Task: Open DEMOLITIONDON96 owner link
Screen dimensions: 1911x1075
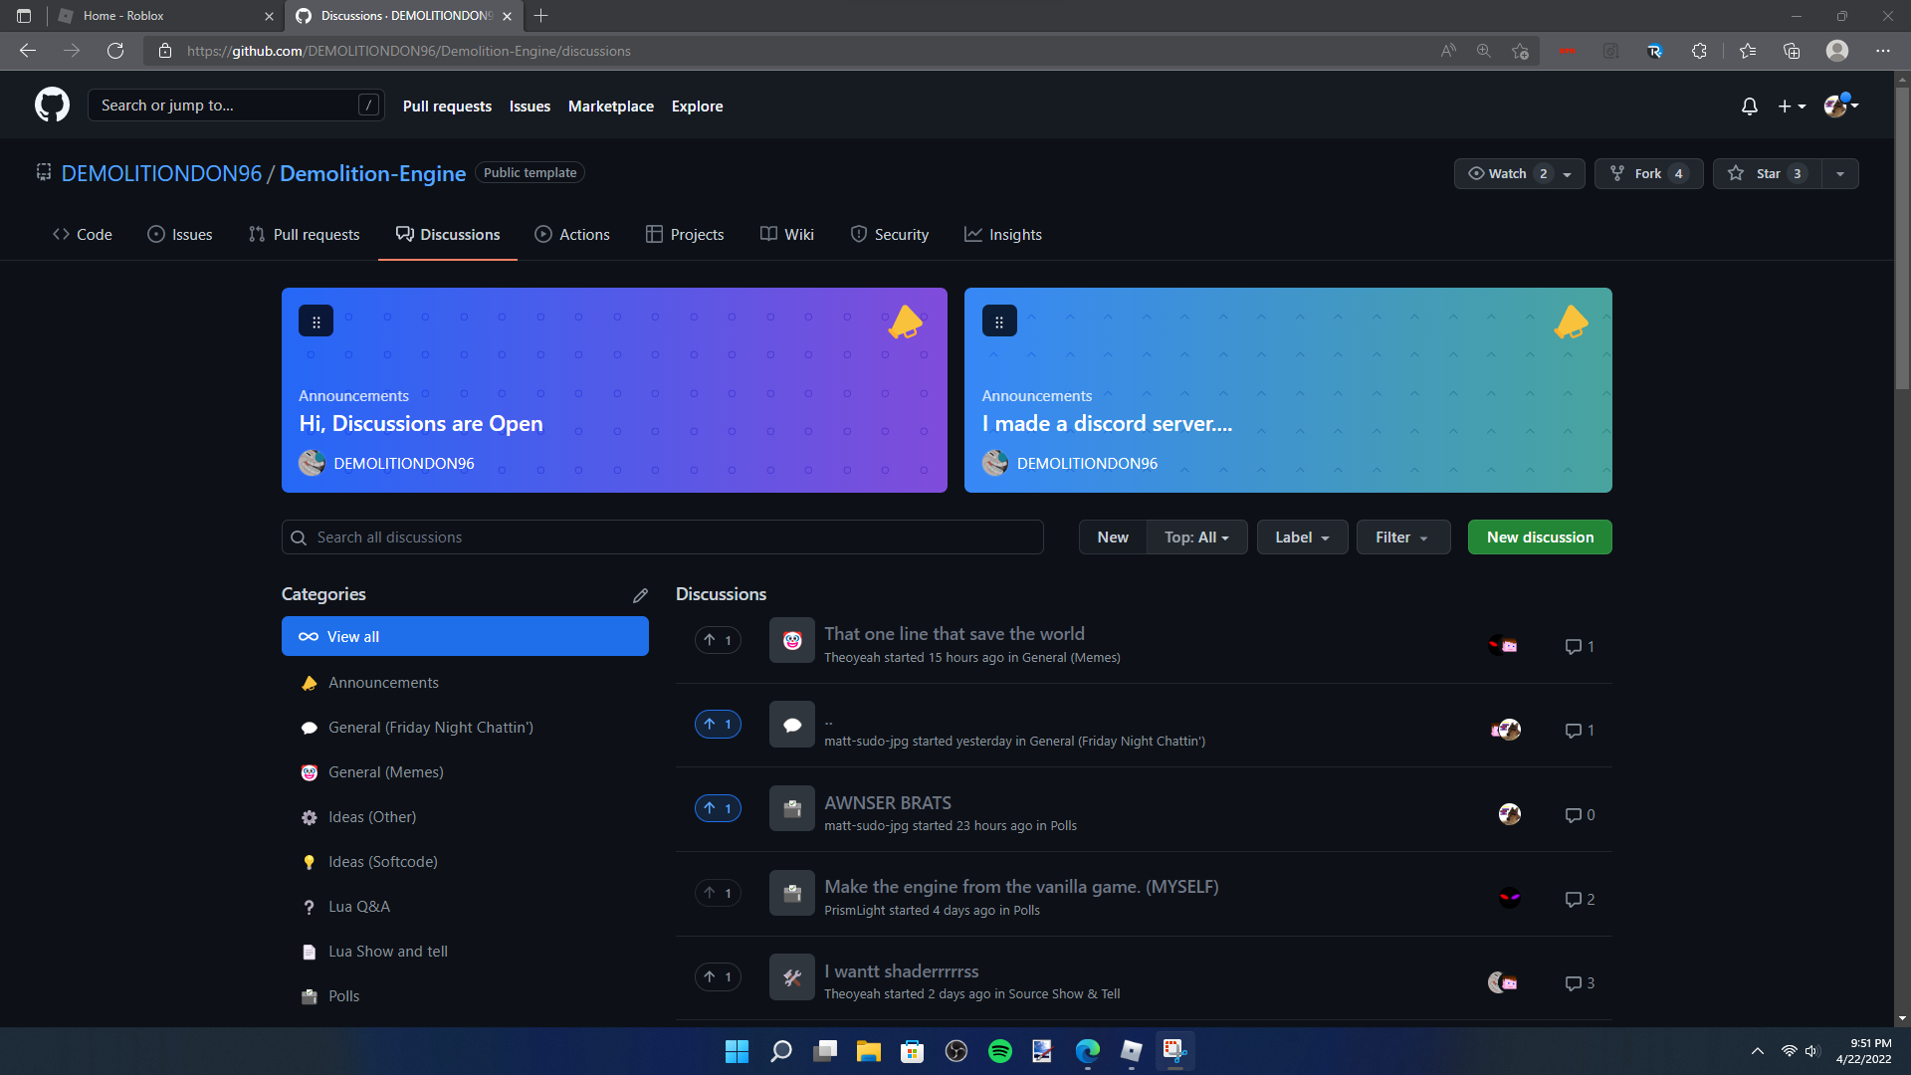Action: (161, 173)
